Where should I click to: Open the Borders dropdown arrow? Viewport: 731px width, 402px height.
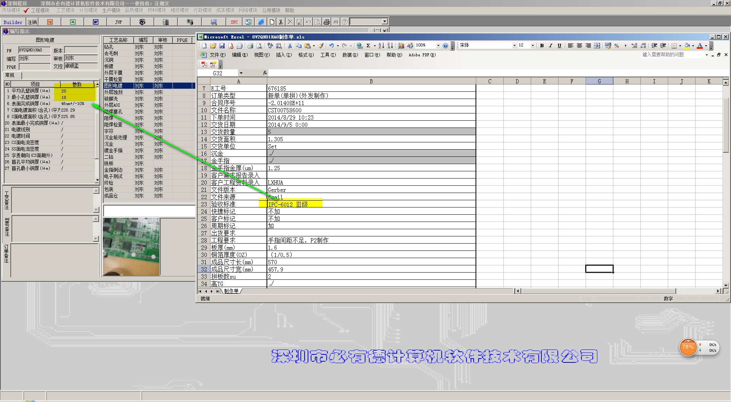(x=680, y=46)
